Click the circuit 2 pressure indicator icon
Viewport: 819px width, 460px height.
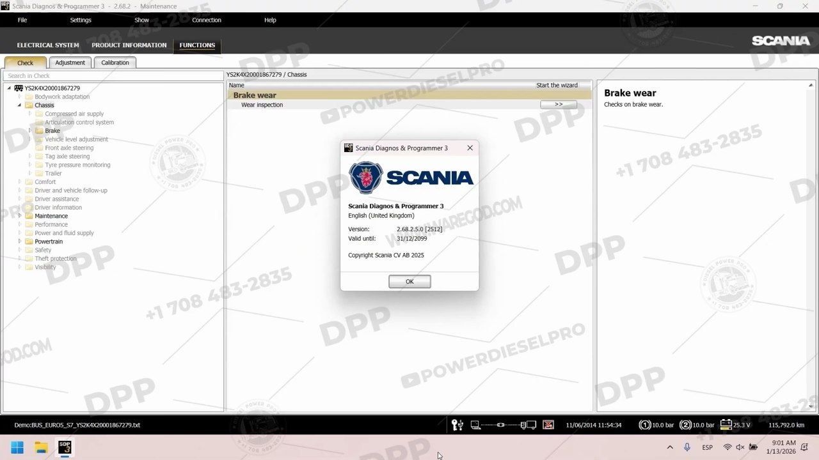coord(685,425)
